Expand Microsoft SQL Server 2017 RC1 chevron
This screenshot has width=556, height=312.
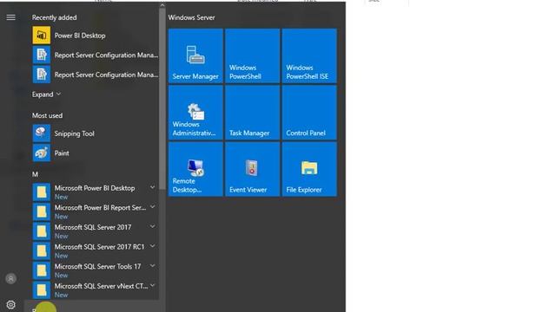(x=153, y=246)
